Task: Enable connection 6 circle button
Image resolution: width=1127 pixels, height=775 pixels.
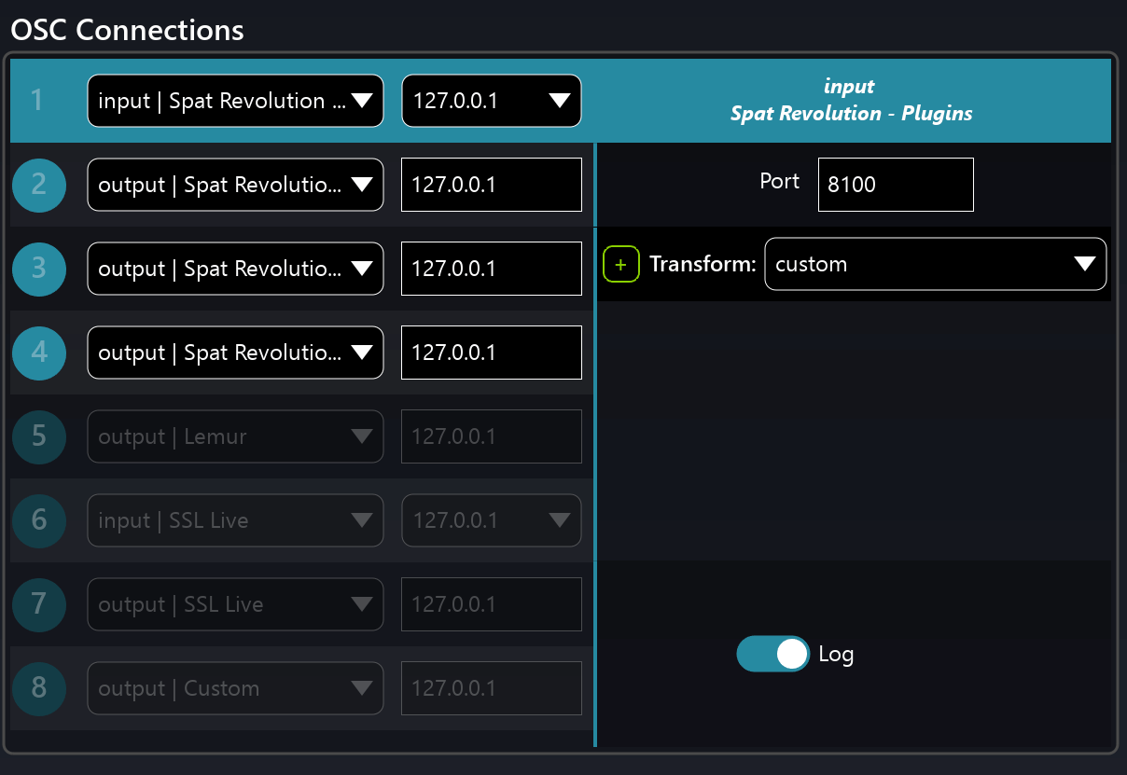Action: 39,520
